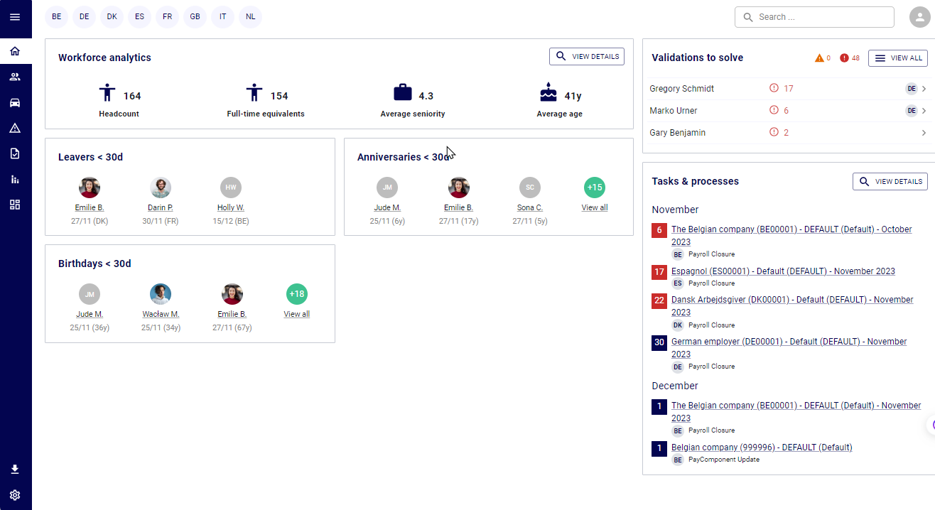Click the download icon at sidebar bottom
The height and width of the screenshot is (510, 935).
(x=15, y=469)
